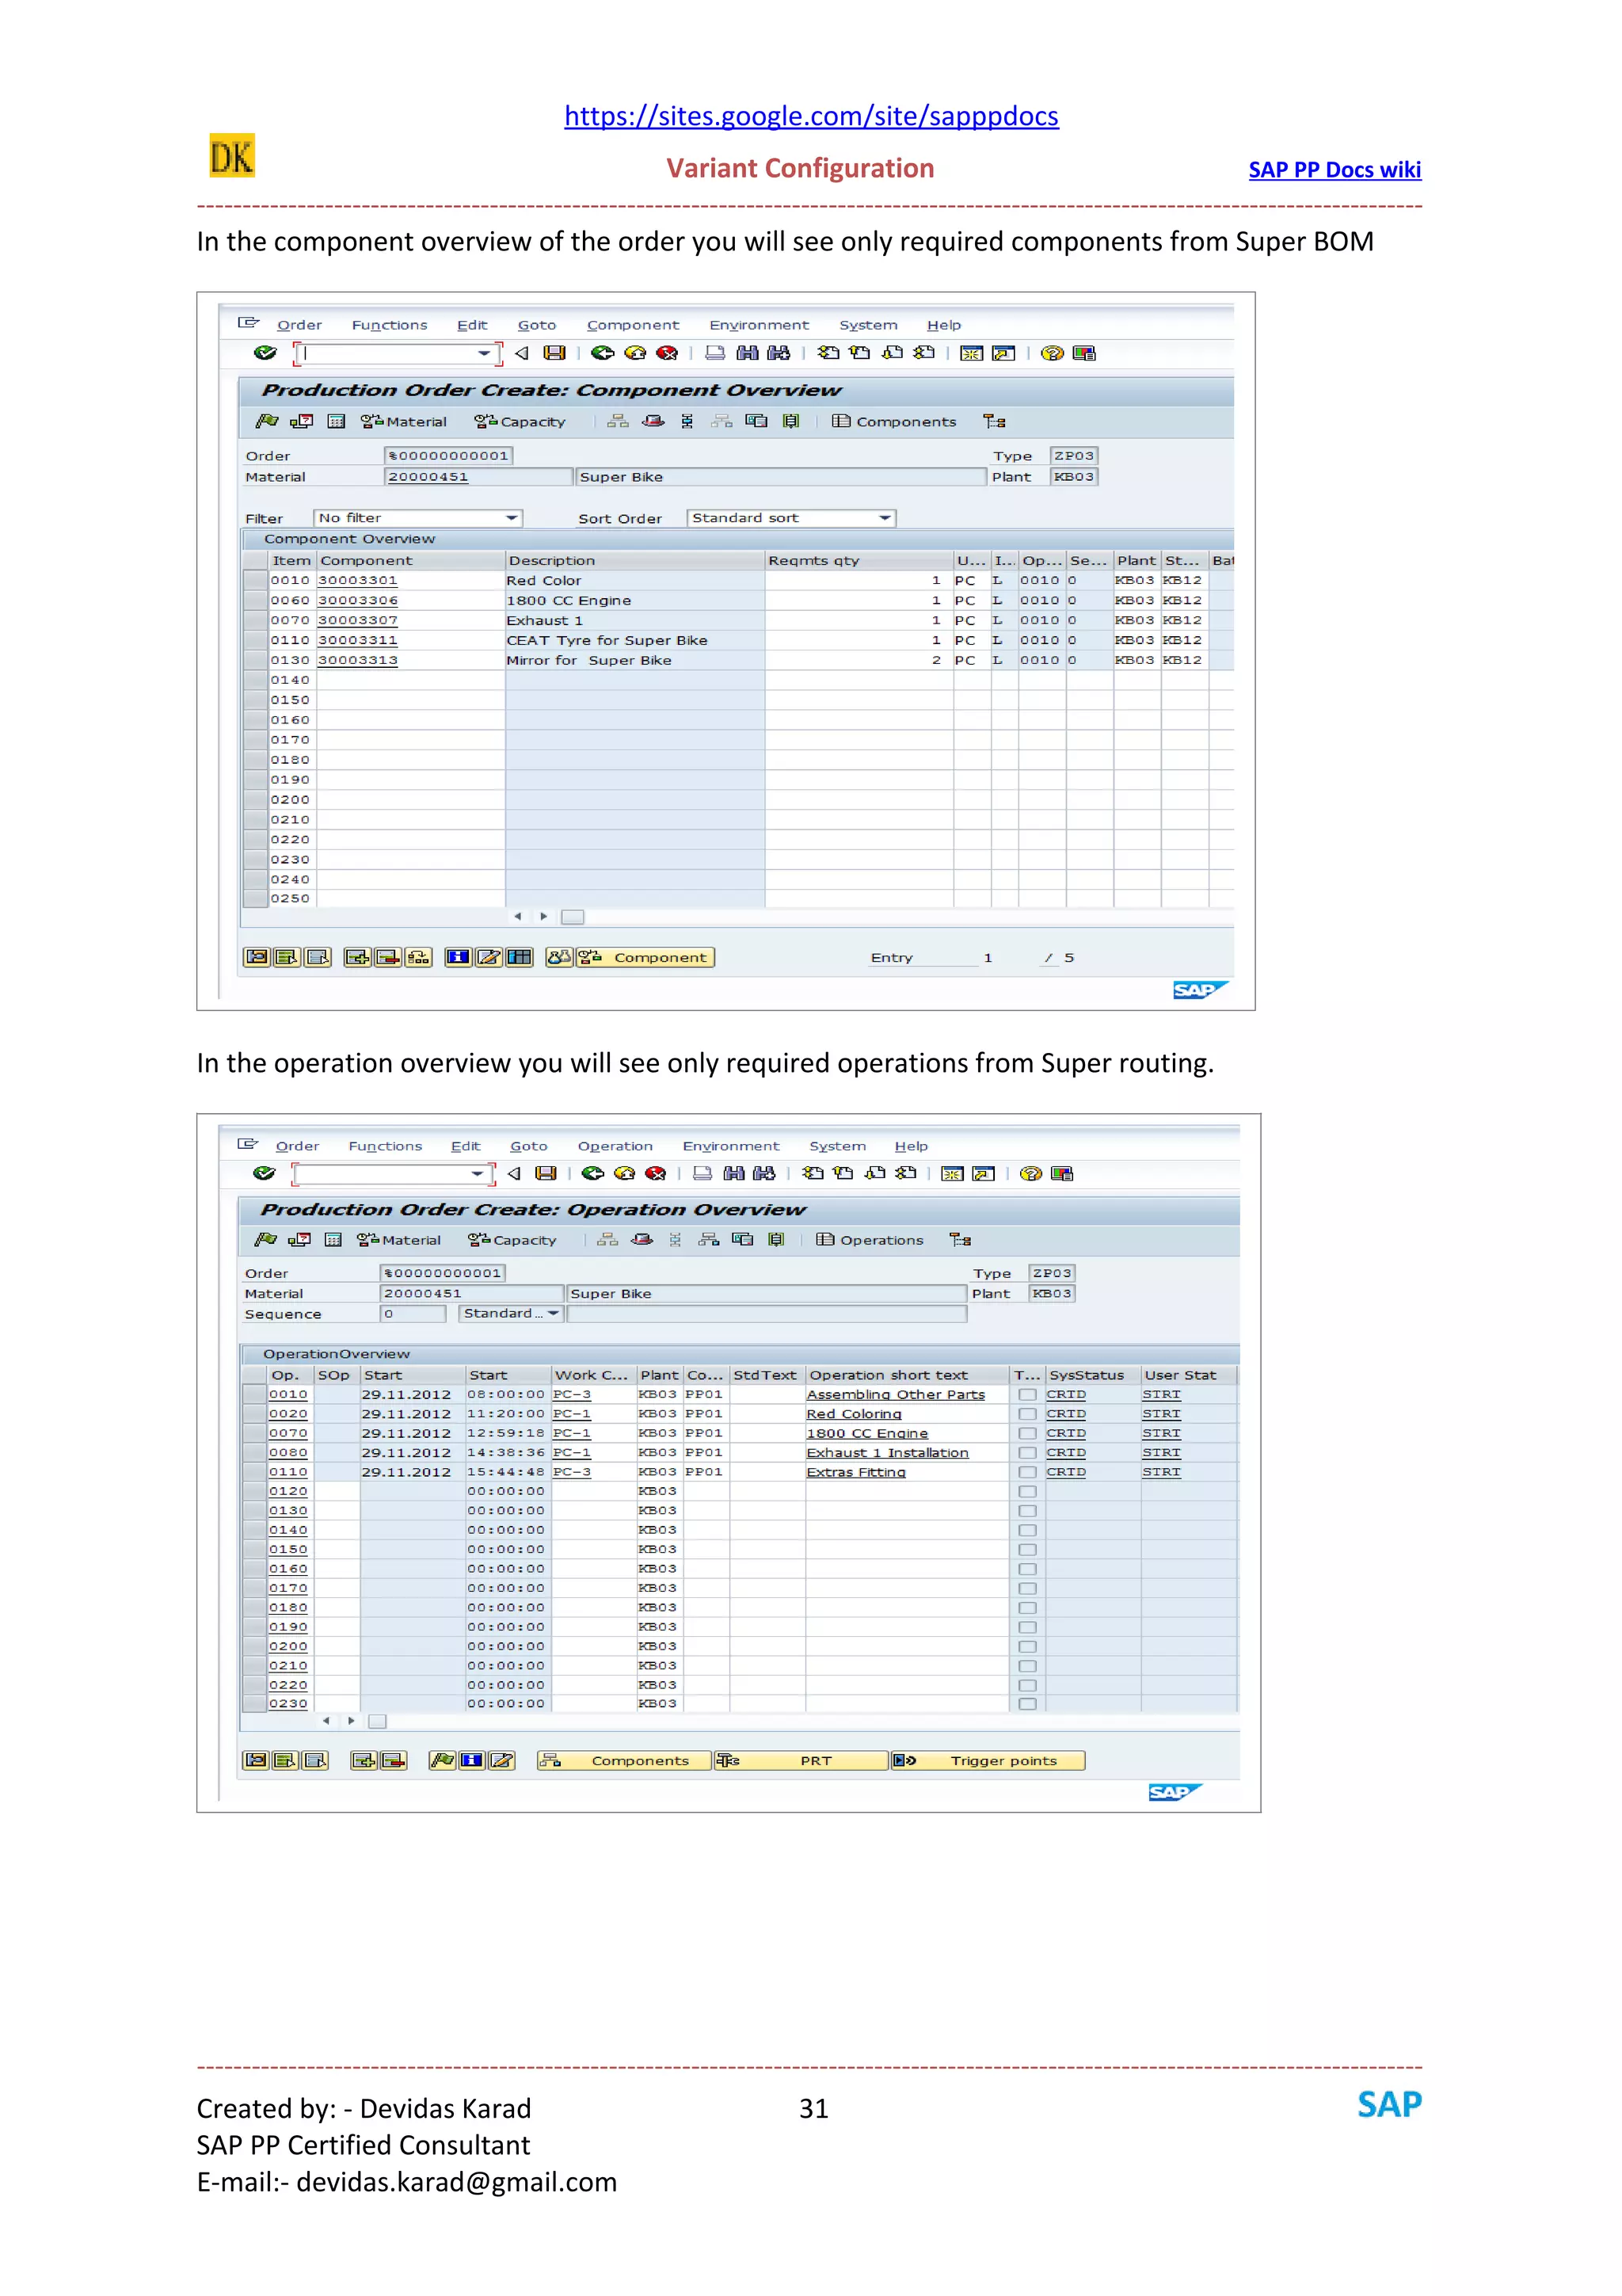Image resolution: width=1622 pixels, height=2296 pixels.
Task: Open command field dropdown in Operation Overview
Action: point(477,1173)
